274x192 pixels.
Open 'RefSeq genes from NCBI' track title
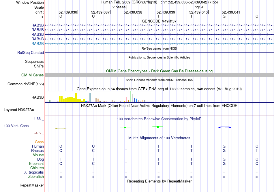pyautogui.click(x=159, y=48)
